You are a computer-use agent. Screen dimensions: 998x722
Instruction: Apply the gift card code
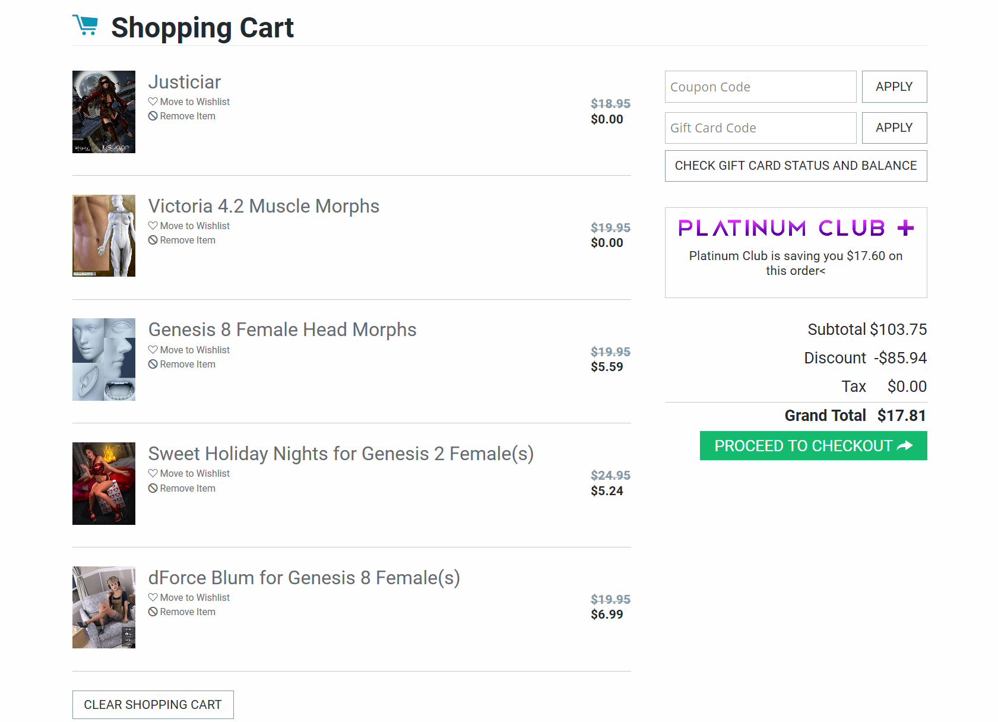point(894,128)
